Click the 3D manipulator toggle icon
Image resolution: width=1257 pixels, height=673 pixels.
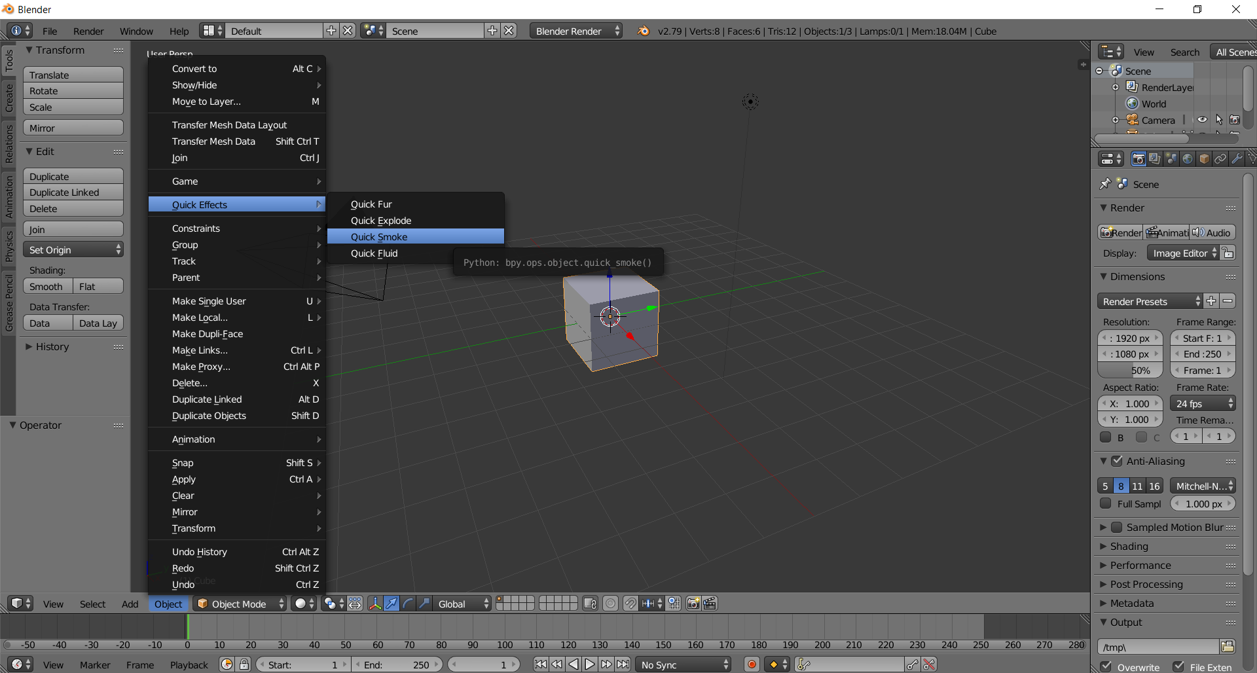coord(374,604)
